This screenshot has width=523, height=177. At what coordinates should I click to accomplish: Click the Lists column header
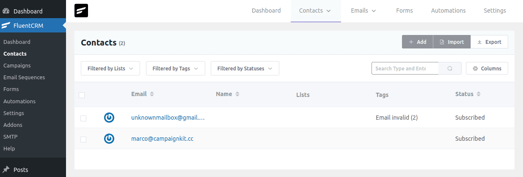[x=303, y=95]
